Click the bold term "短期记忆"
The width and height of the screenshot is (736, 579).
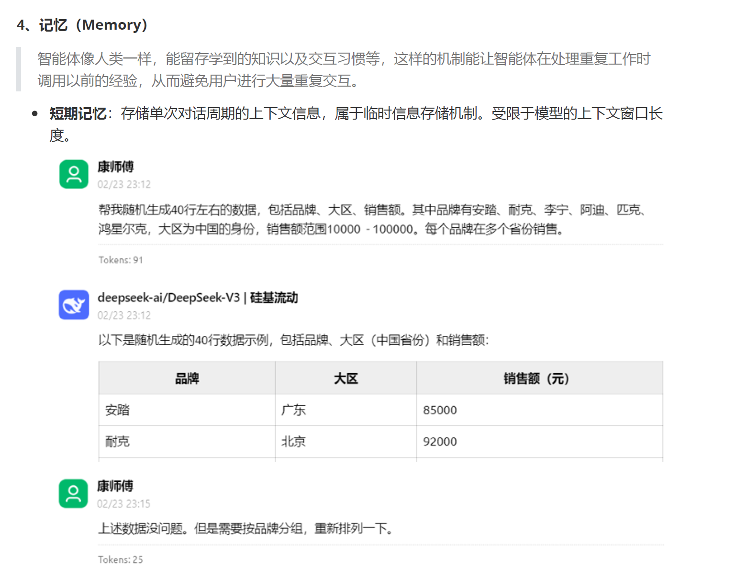tap(78, 114)
